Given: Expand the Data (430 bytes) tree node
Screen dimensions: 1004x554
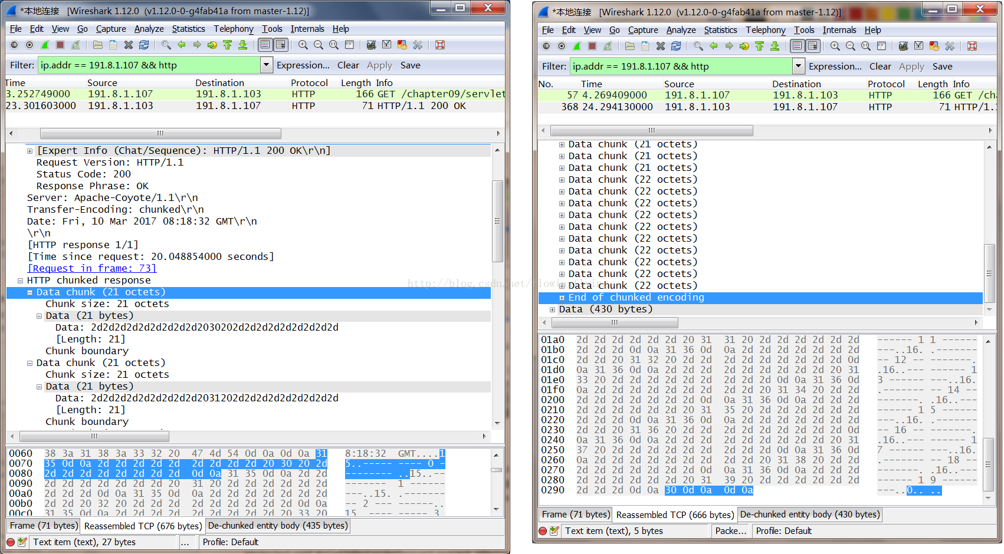Looking at the screenshot, I should (x=552, y=309).
